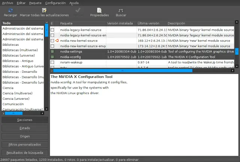The image size is (240, 162).
Task: Click the Recargar reload icon
Action: [x=10, y=10]
